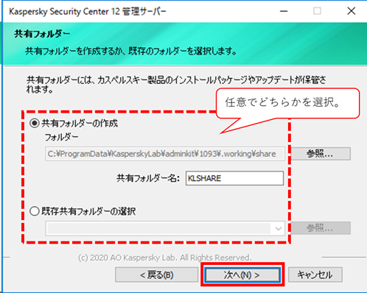This screenshot has width=367, height=293.
Task: Click the copyright text 2020 AO Kaspersky Lab
Action: click(165, 258)
